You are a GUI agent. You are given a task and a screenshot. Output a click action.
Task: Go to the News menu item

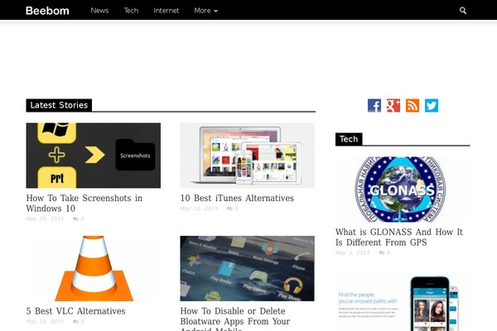[99, 11]
